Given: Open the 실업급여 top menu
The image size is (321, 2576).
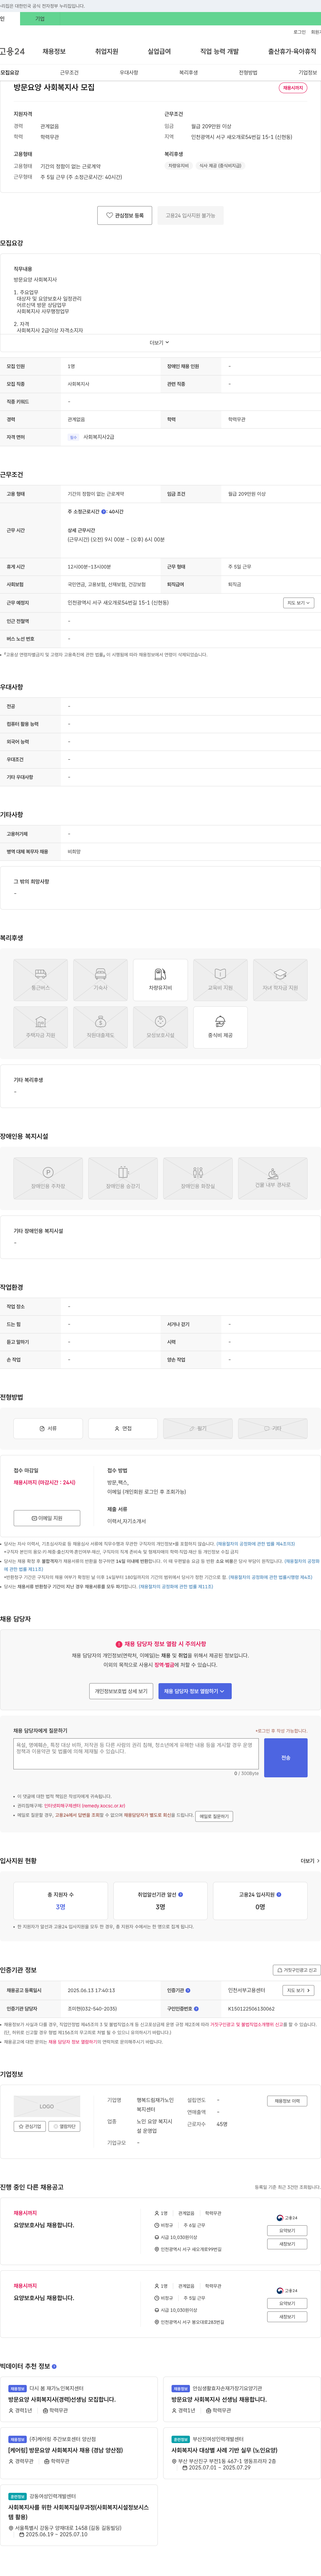Looking at the screenshot, I should (x=159, y=51).
